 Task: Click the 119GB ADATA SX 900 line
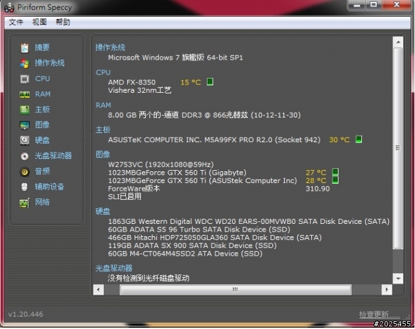(x=192, y=245)
